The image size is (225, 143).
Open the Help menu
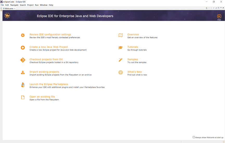click(51, 5)
